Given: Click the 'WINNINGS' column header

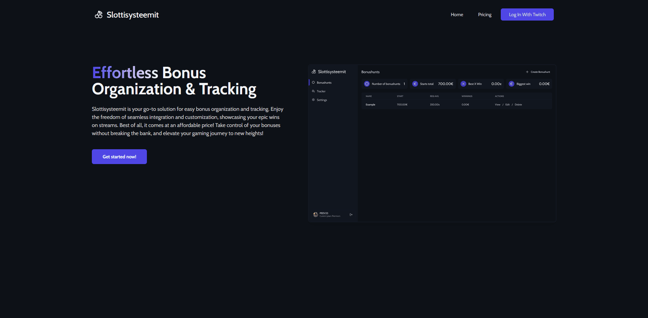Looking at the screenshot, I should coord(467,96).
